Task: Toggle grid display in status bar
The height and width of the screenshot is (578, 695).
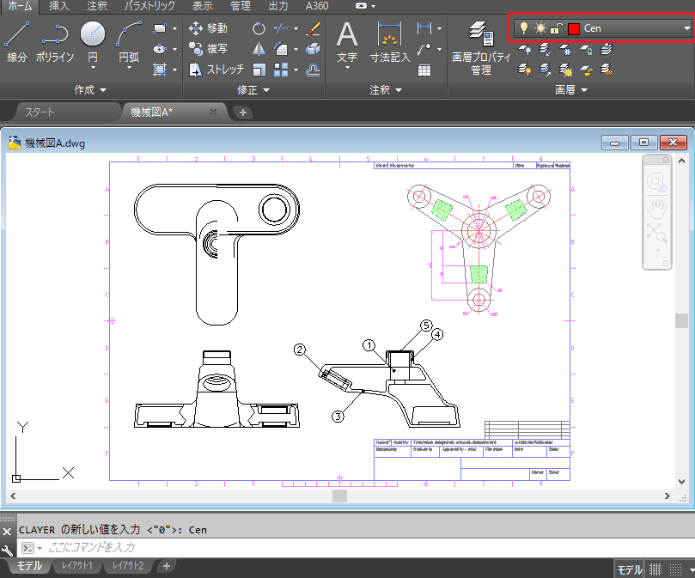Action: click(x=655, y=569)
